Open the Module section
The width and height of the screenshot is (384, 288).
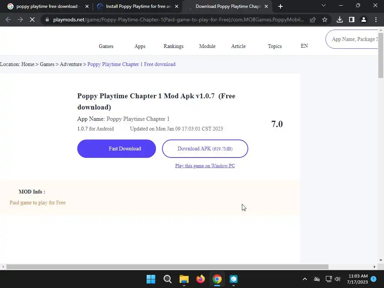[207, 46]
